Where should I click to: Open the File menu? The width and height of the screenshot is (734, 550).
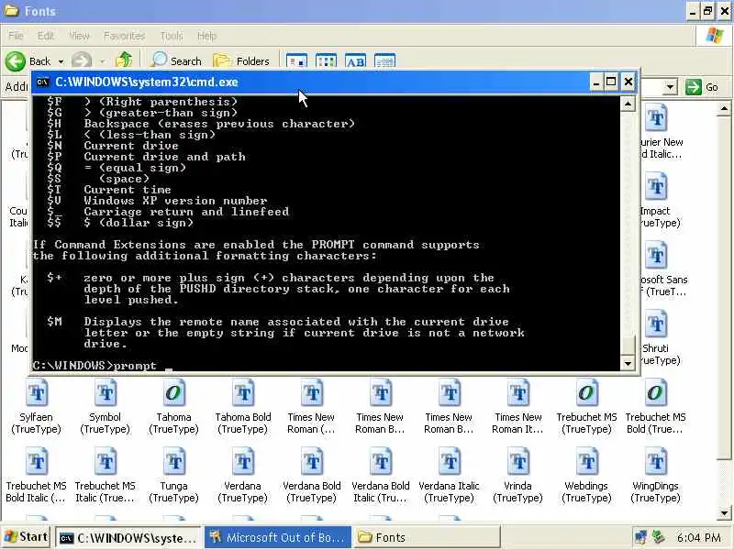tap(16, 36)
